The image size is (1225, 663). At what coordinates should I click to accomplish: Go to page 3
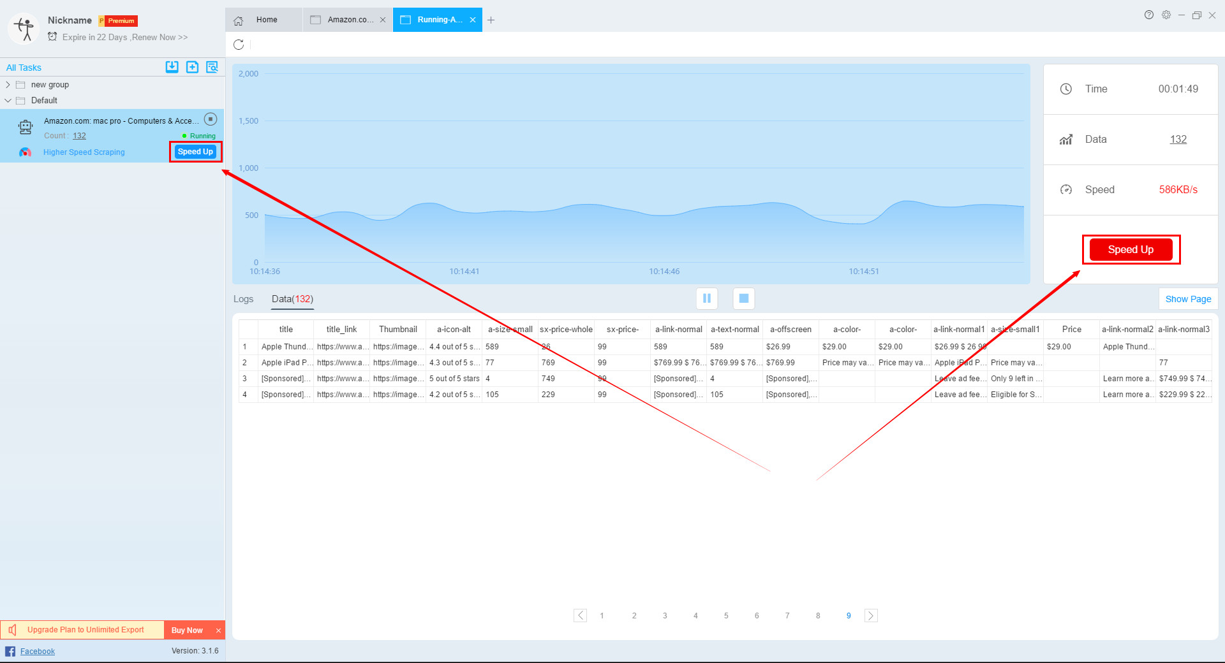click(x=665, y=616)
